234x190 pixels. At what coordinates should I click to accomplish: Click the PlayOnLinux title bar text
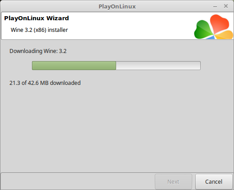pos(117,7)
